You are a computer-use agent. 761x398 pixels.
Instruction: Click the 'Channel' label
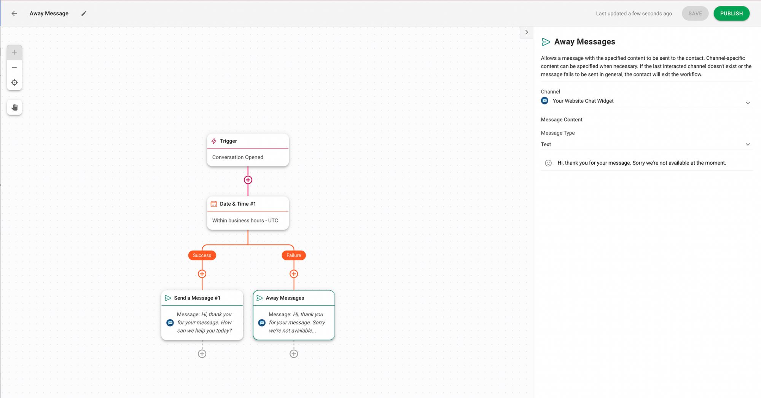[x=550, y=92]
